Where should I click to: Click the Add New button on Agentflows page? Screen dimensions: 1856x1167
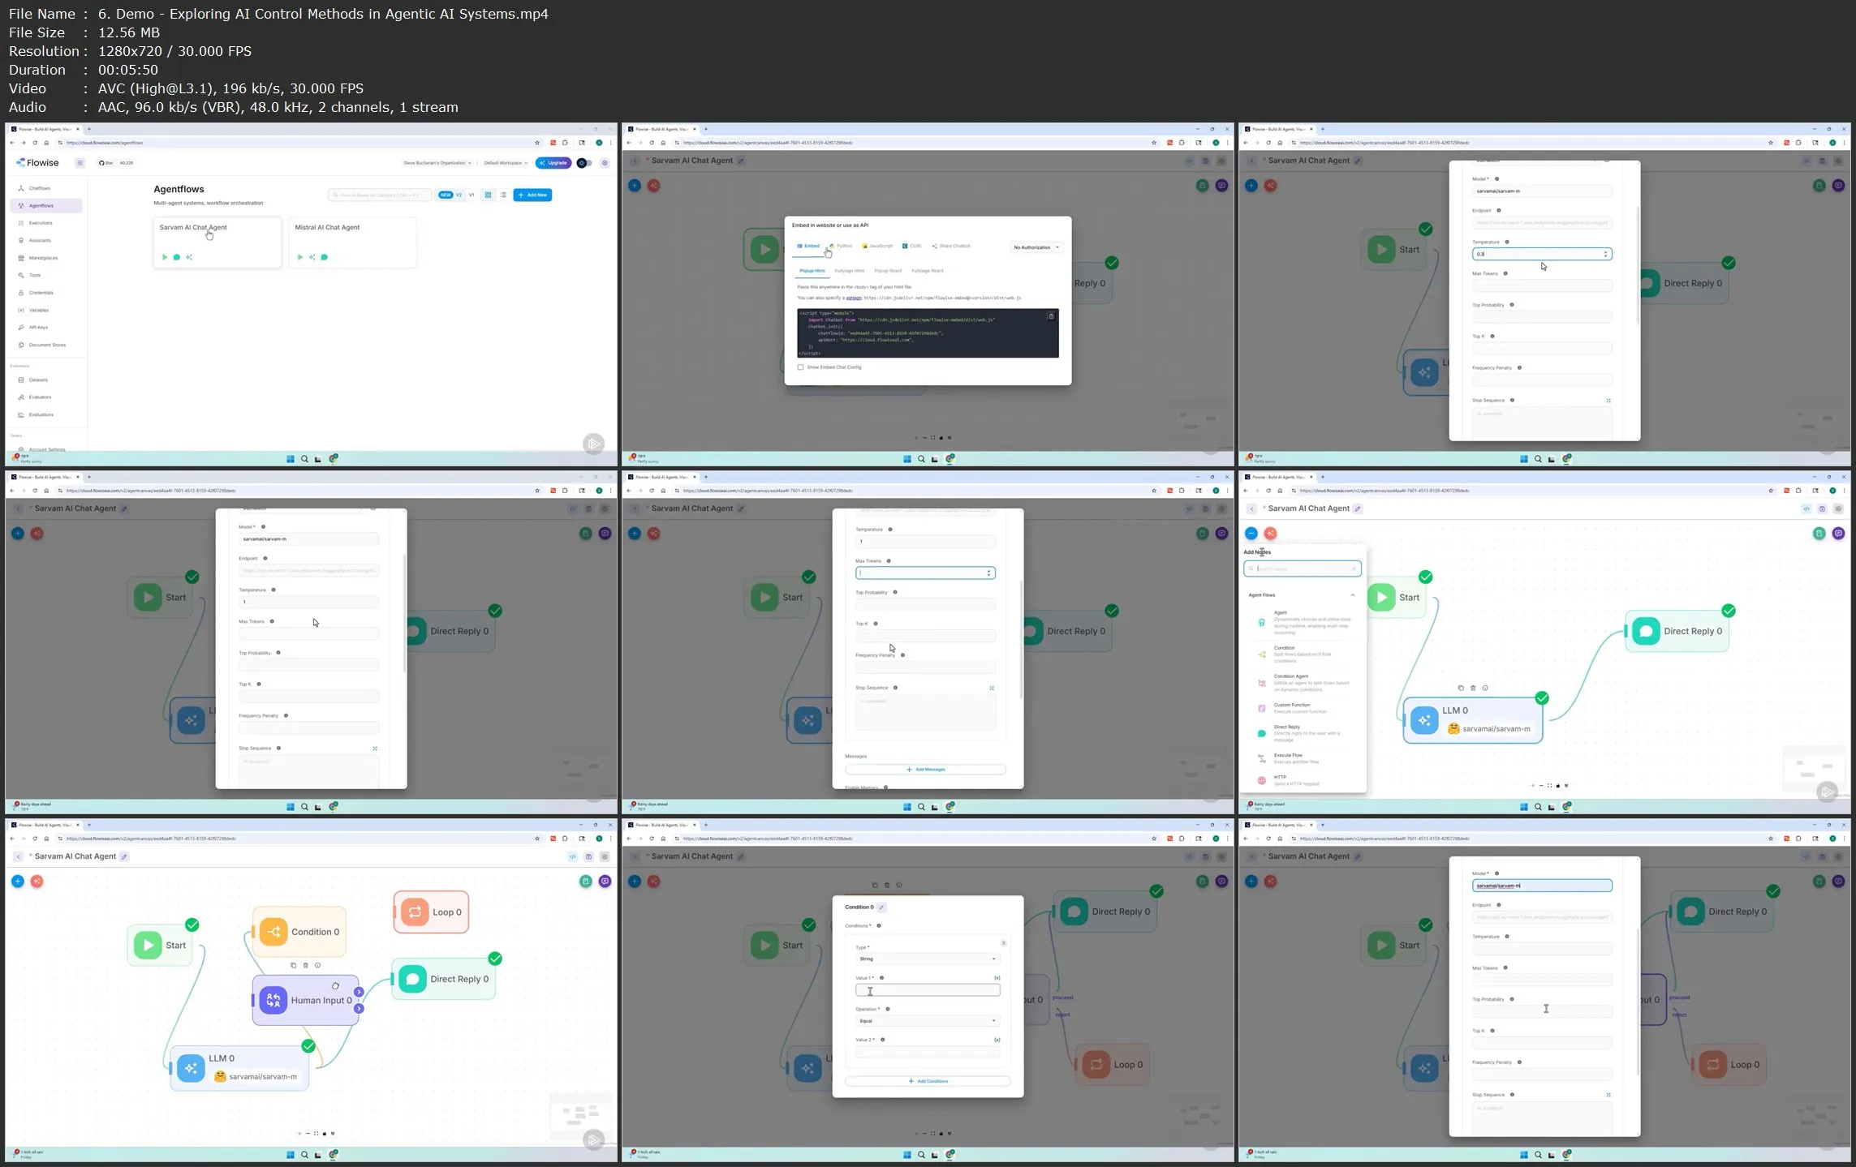532,195
